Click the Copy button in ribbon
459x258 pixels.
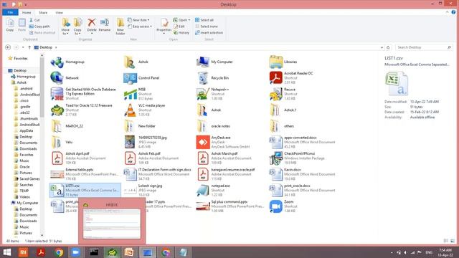10,25
